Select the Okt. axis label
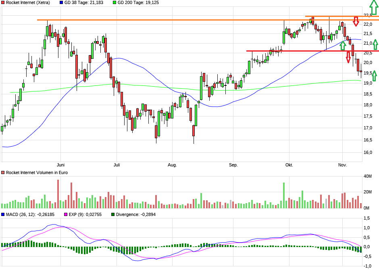This screenshot has height=270, width=379. 290,165
